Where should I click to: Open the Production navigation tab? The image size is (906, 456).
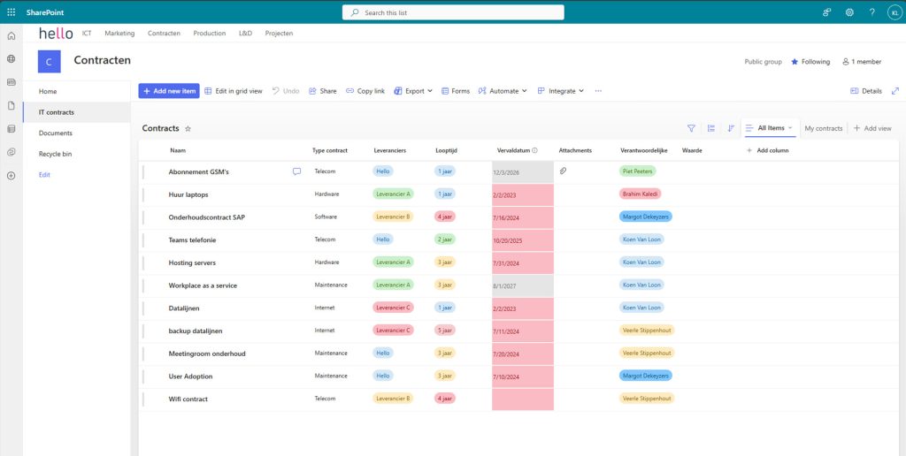point(209,33)
